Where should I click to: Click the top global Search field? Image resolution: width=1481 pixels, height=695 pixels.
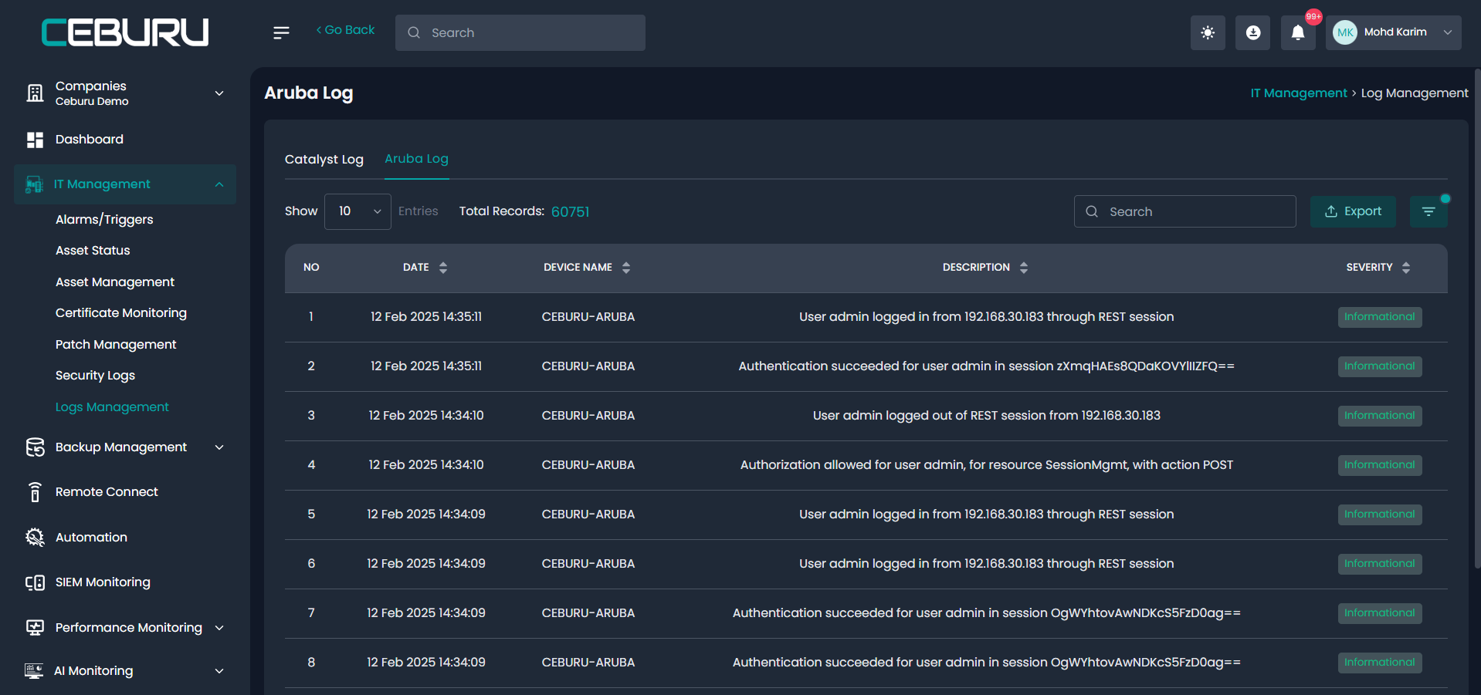(x=520, y=32)
